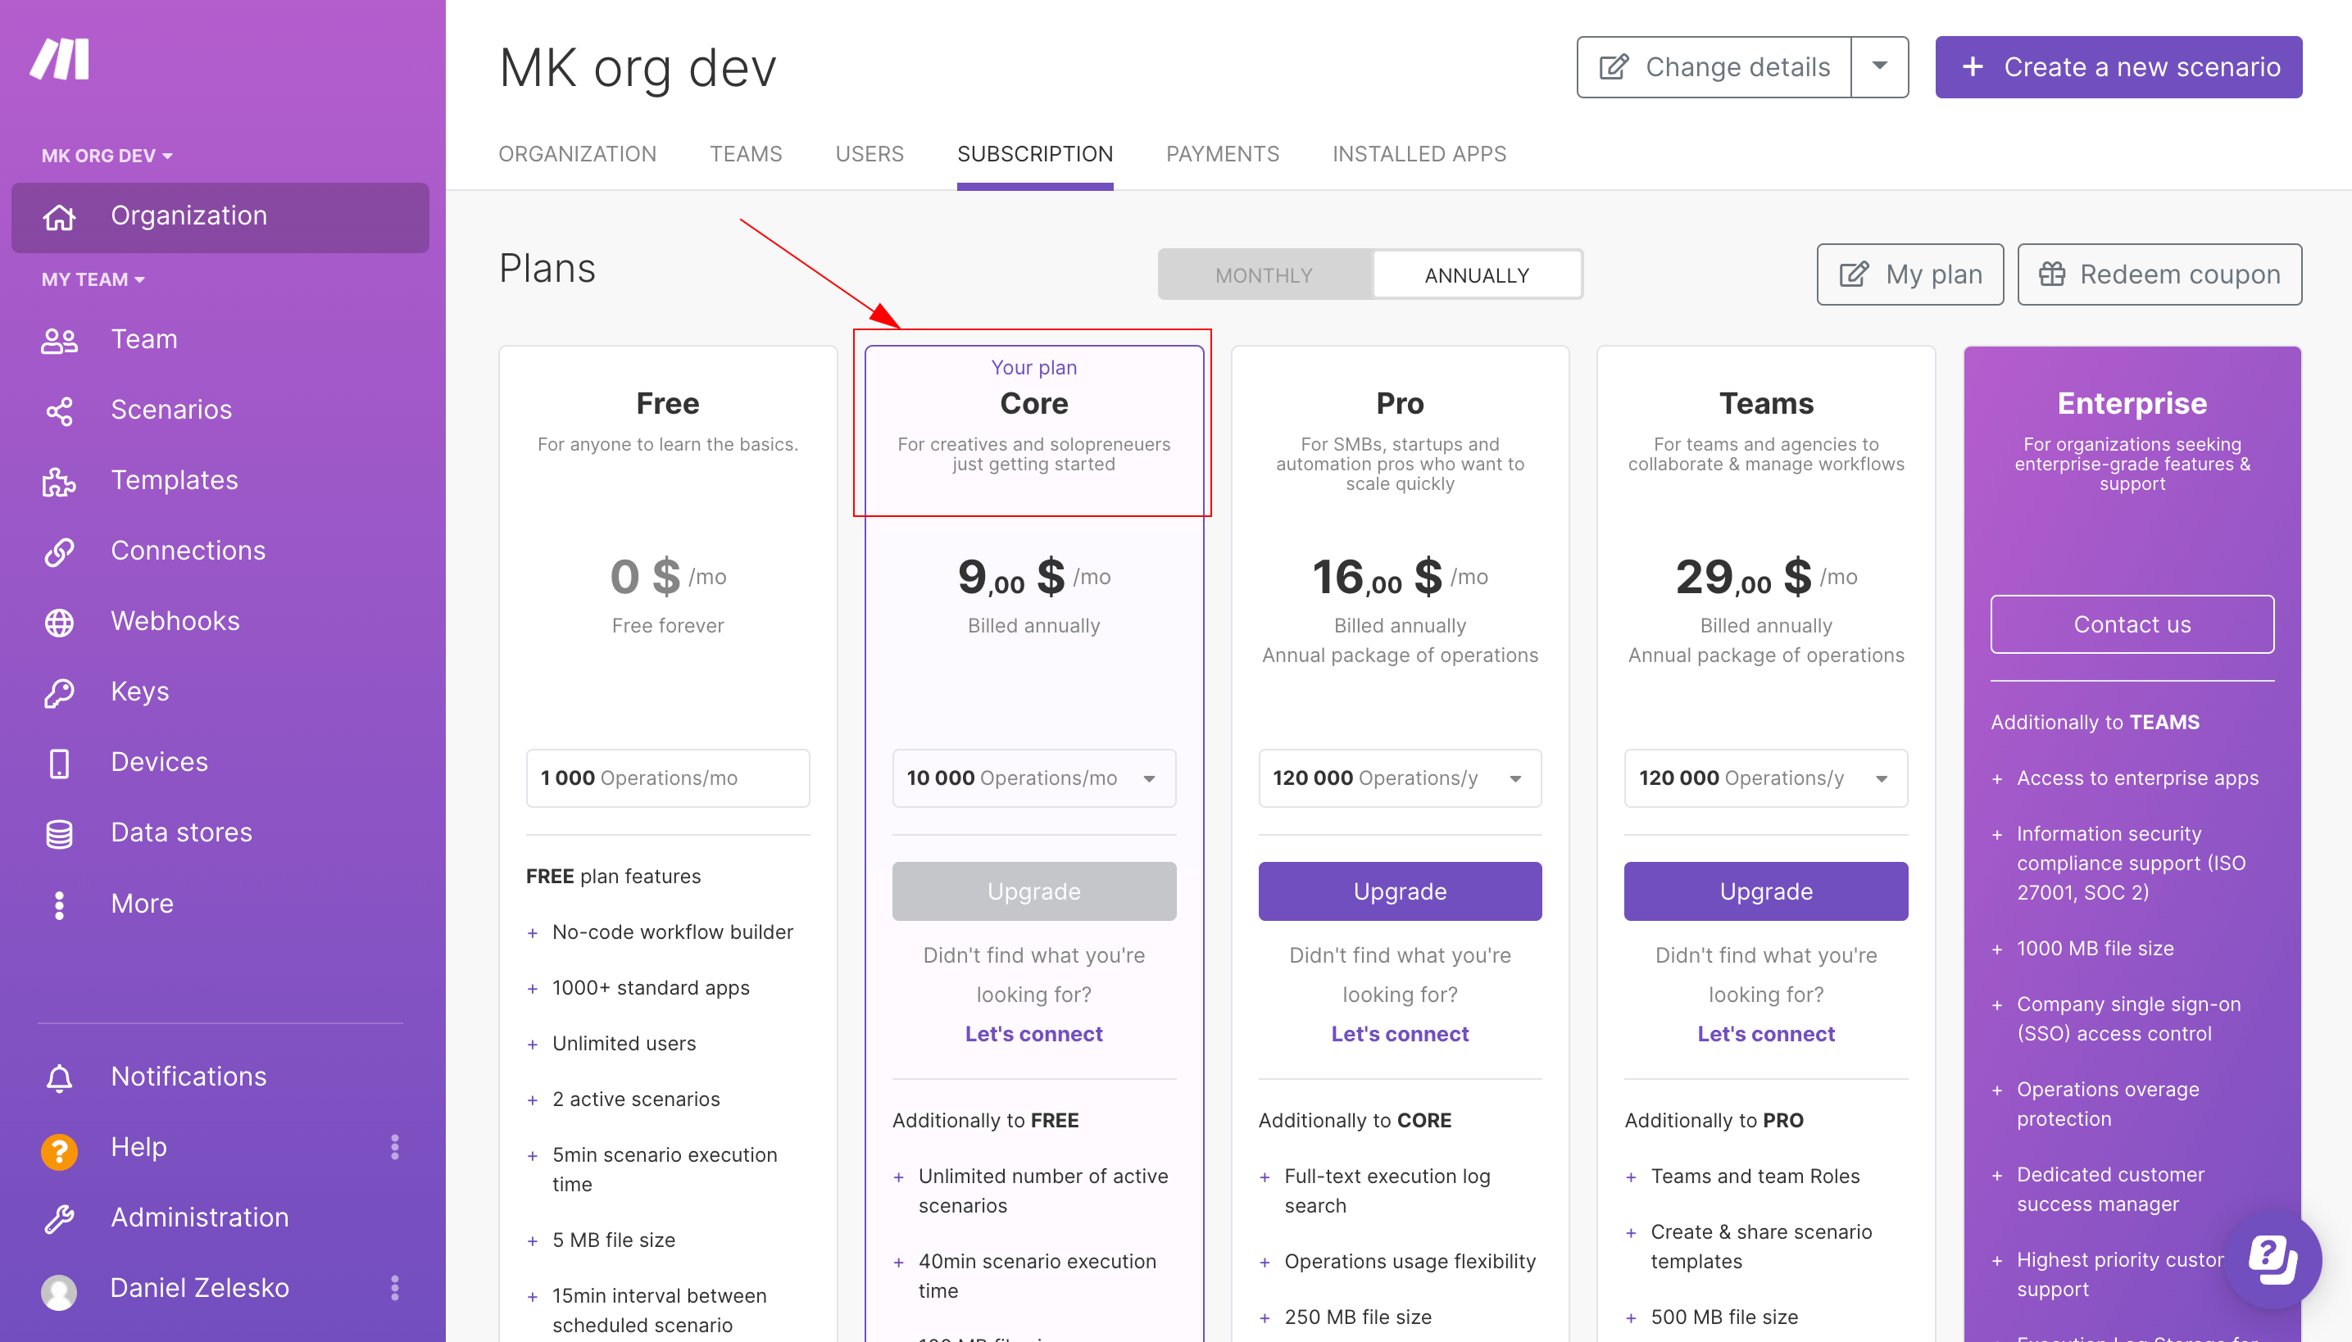Open Notifications bell icon

pyautogui.click(x=60, y=1077)
